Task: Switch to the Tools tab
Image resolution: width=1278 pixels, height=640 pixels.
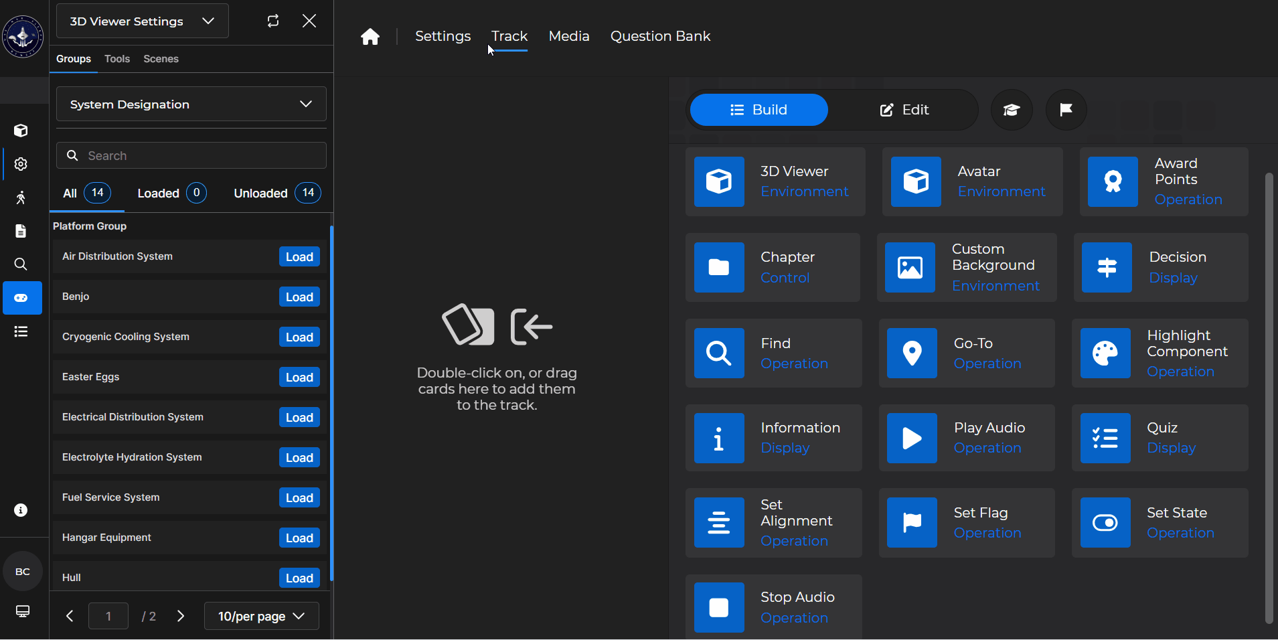Action: pos(117,59)
